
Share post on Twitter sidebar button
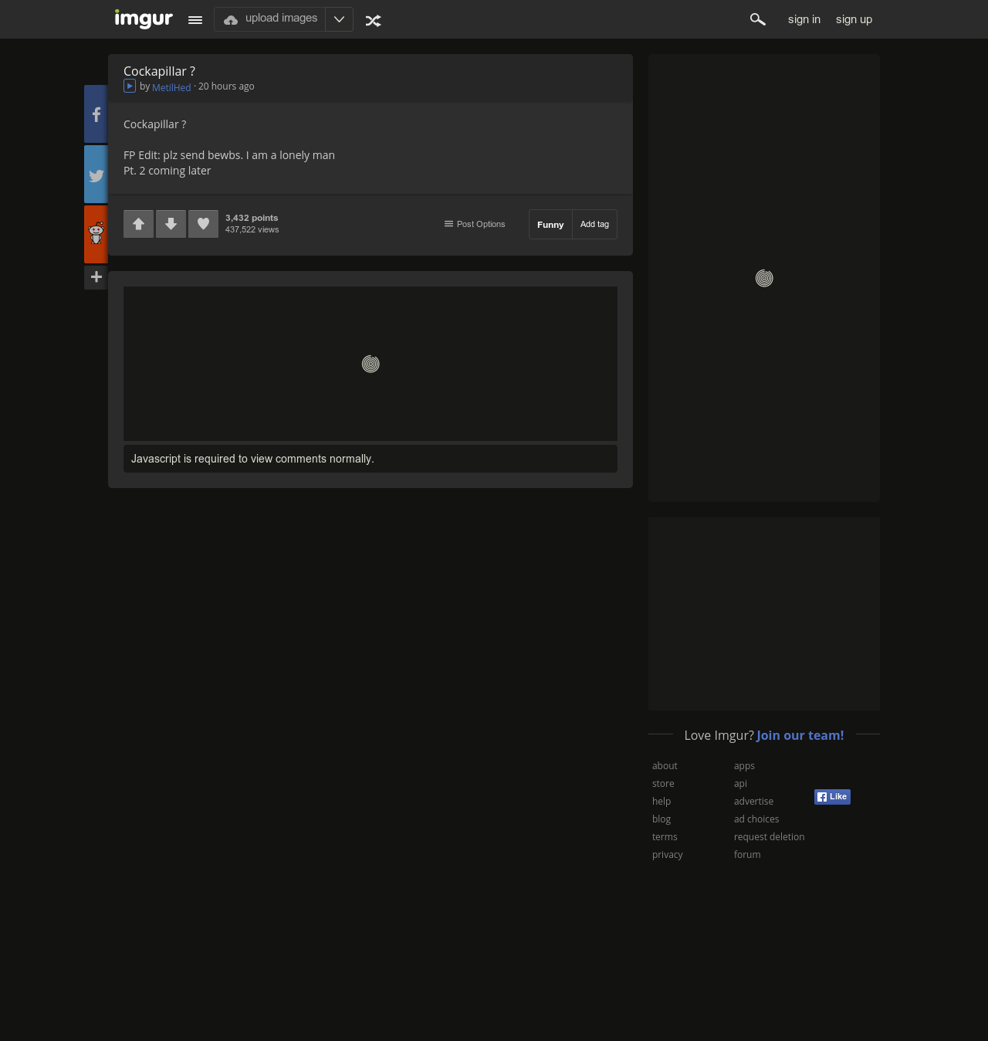[96, 175]
